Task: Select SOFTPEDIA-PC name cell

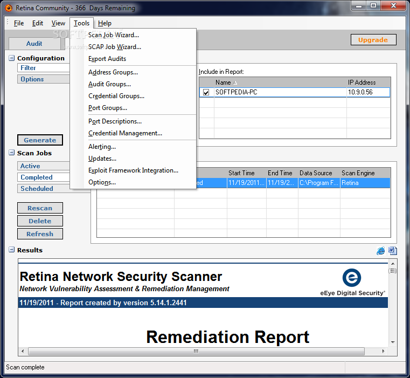Action: tap(280, 92)
